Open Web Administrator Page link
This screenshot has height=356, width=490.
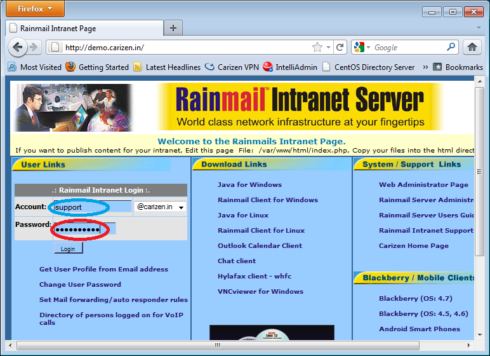tap(423, 185)
